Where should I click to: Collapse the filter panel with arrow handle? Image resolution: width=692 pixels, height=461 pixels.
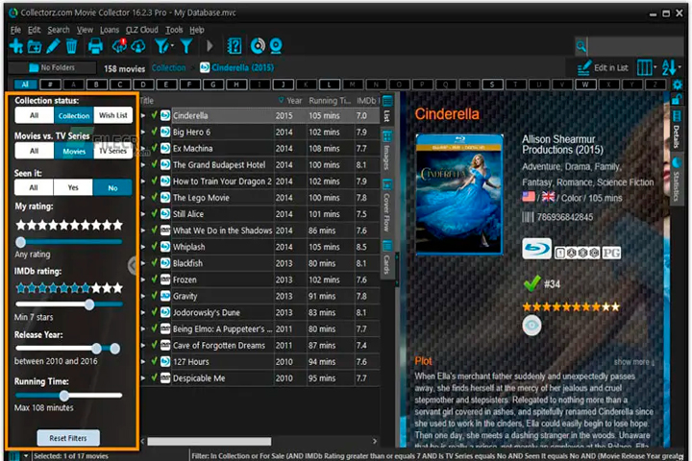(x=132, y=266)
